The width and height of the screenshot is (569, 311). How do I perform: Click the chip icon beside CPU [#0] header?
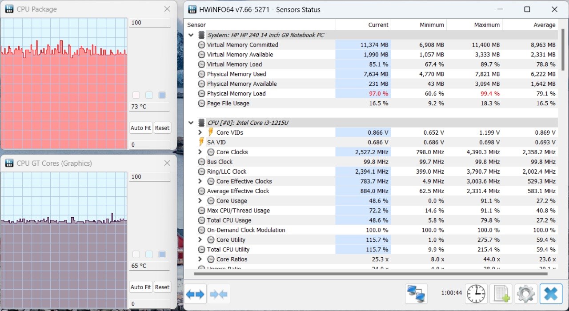(x=201, y=123)
